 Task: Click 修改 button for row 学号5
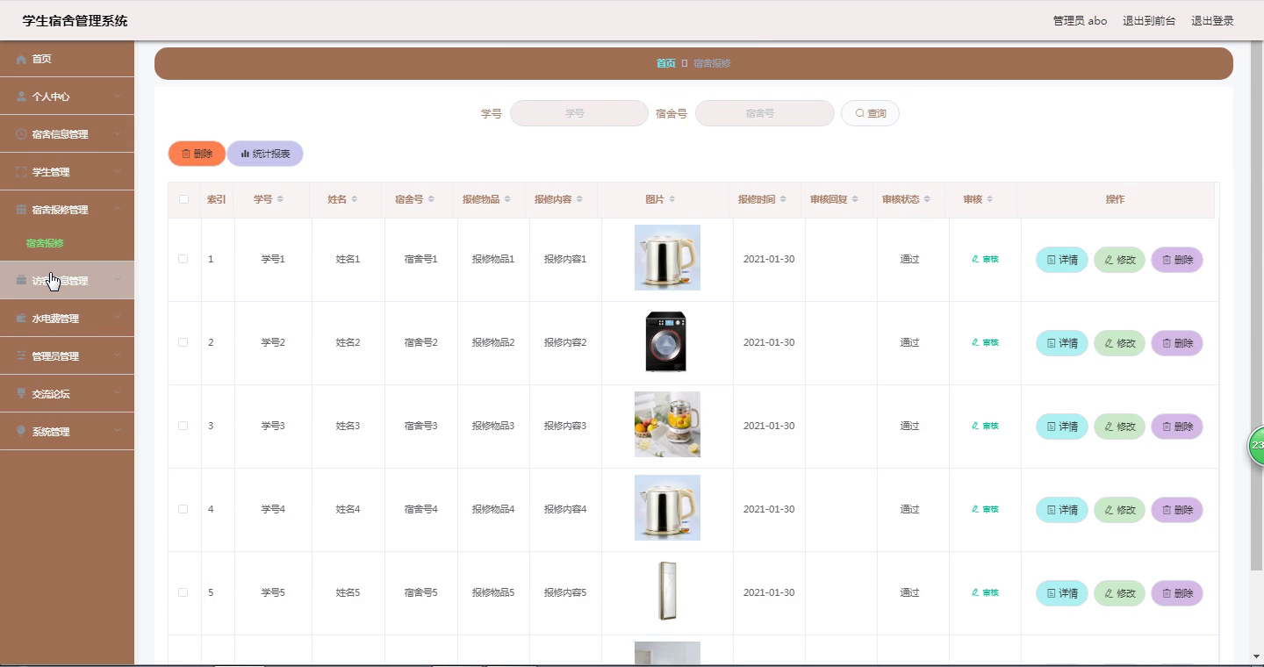1119,593
